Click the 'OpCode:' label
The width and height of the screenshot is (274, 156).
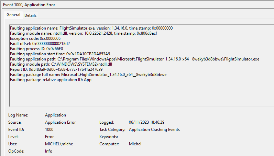tap(16, 151)
